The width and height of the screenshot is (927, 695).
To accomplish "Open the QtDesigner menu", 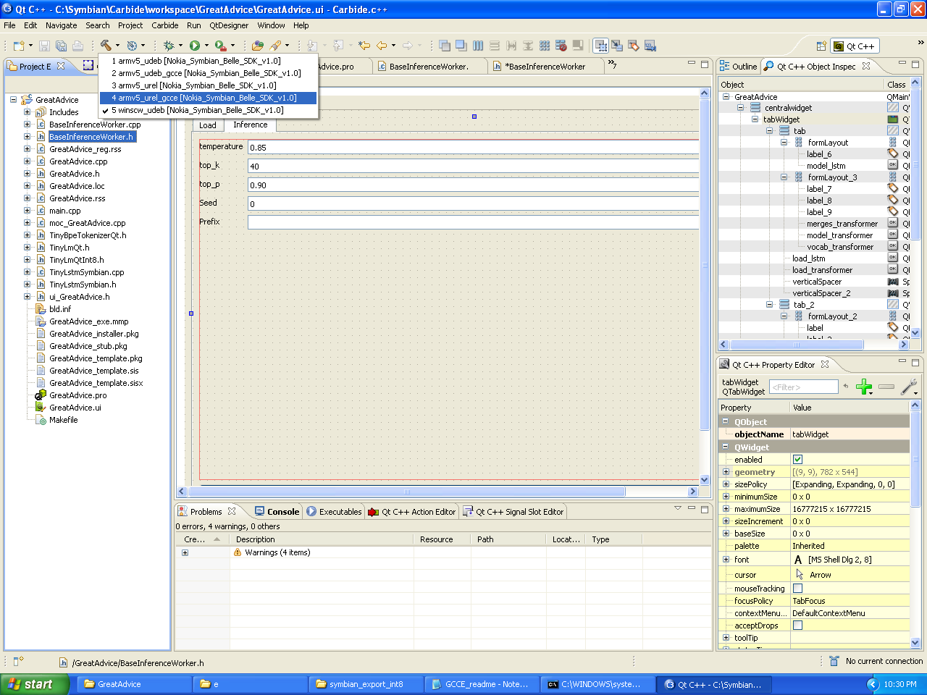I will (229, 25).
